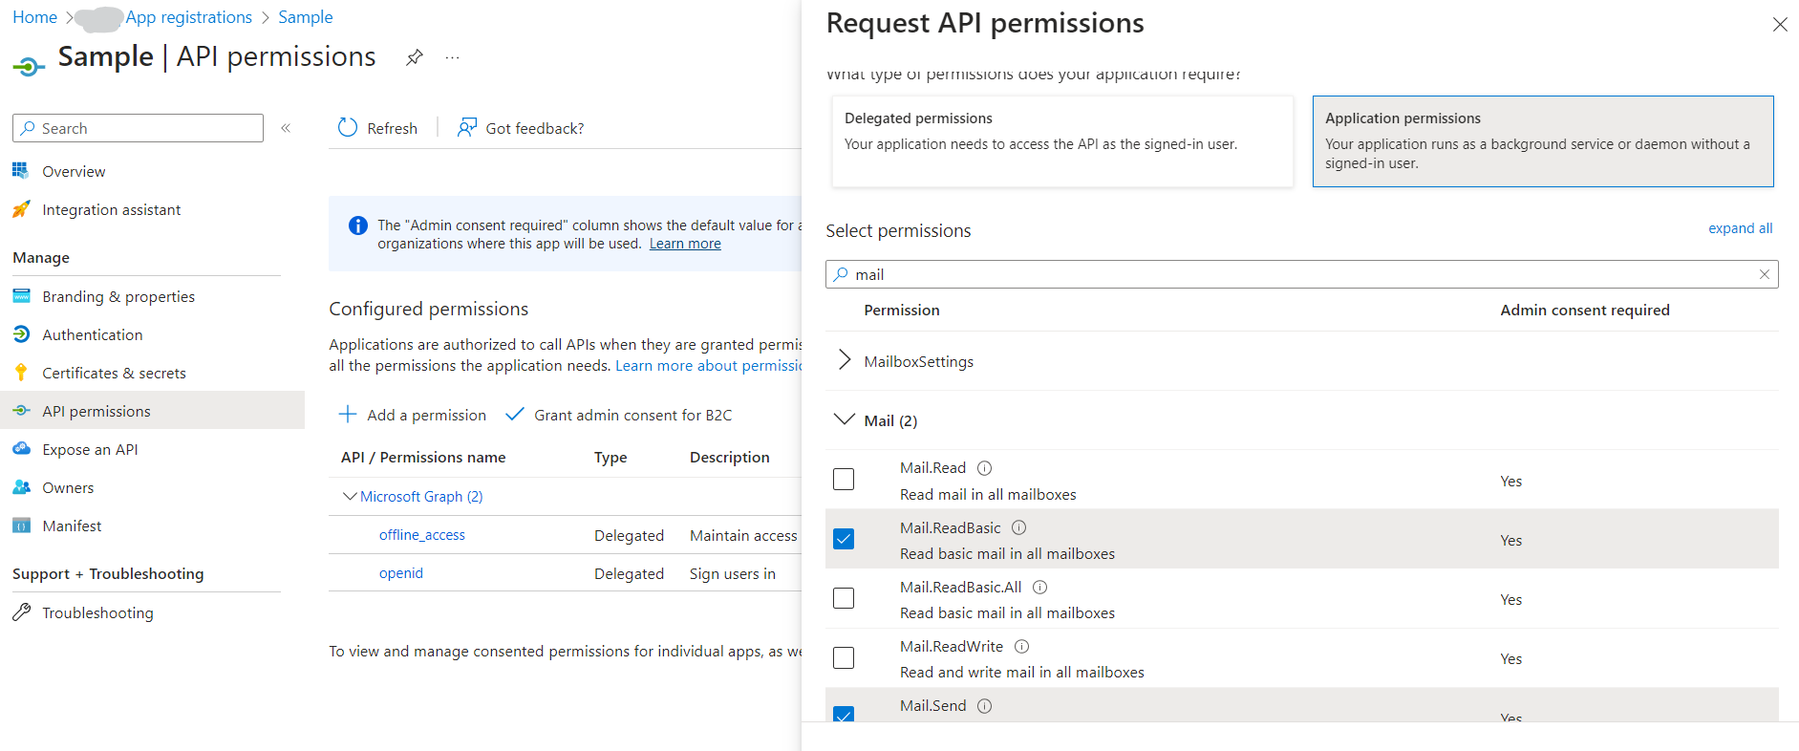Click the expand all link
The width and height of the screenshot is (1799, 751).
pos(1740,228)
